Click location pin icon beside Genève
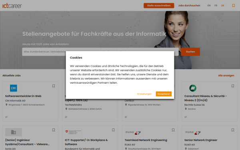240x150 pixels. 186,109
